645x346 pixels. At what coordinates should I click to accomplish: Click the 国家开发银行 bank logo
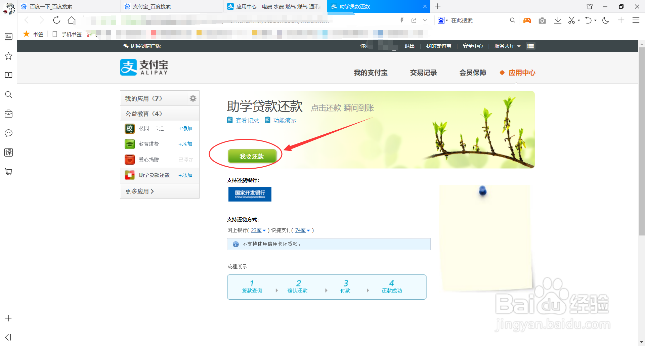point(250,194)
